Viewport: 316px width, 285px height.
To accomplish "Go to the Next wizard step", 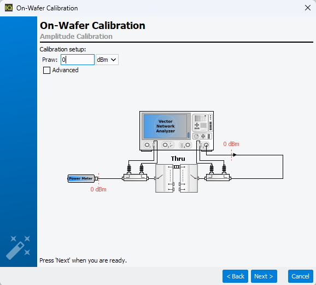I will coord(264,276).
